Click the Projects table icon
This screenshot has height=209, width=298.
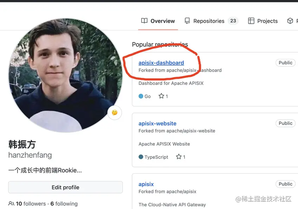pos(251,21)
